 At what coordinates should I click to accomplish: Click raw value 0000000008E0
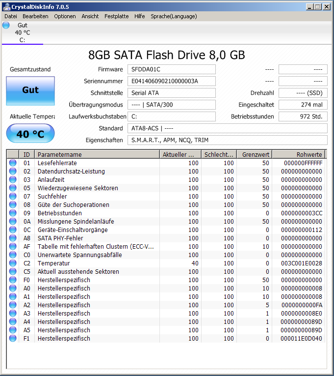pos(302,313)
